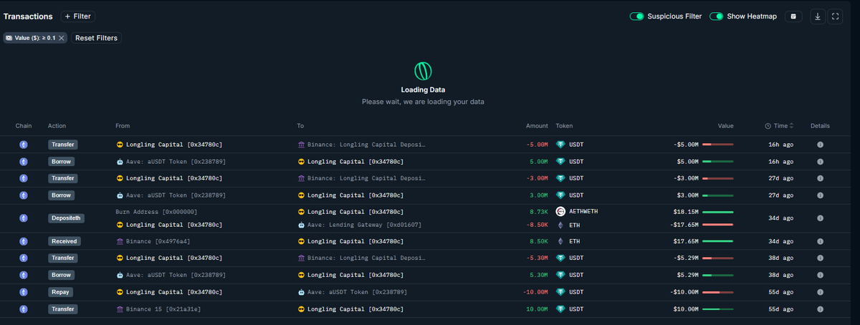Click the 8.73K amount
860x325 pixels.
pyautogui.click(x=537, y=212)
